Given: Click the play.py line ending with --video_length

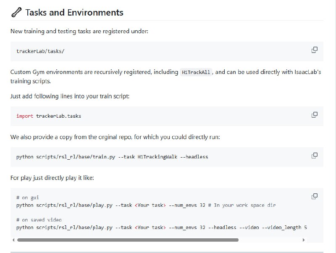Looking at the screenshot, I should 162,227.
